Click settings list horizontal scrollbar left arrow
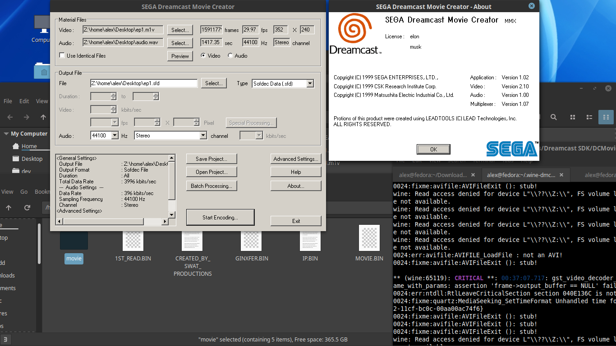This screenshot has width=616, height=346. [59, 221]
